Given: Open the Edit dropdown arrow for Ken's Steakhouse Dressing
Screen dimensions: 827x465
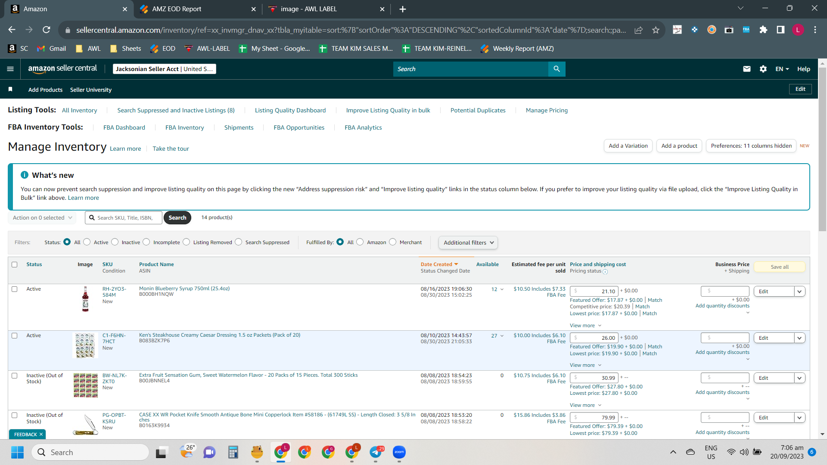Looking at the screenshot, I should coord(800,338).
